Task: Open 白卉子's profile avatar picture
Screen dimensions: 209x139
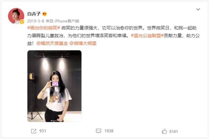Action: 16,16
